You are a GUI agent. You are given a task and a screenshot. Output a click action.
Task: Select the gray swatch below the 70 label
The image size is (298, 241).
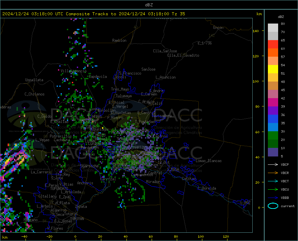point(273,36)
